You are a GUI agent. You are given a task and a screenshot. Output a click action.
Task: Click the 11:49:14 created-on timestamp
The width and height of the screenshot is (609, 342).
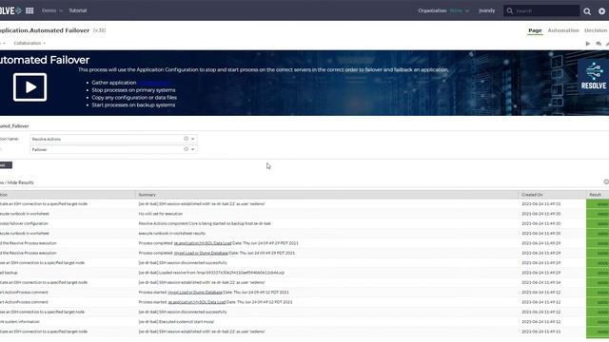(541, 283)
